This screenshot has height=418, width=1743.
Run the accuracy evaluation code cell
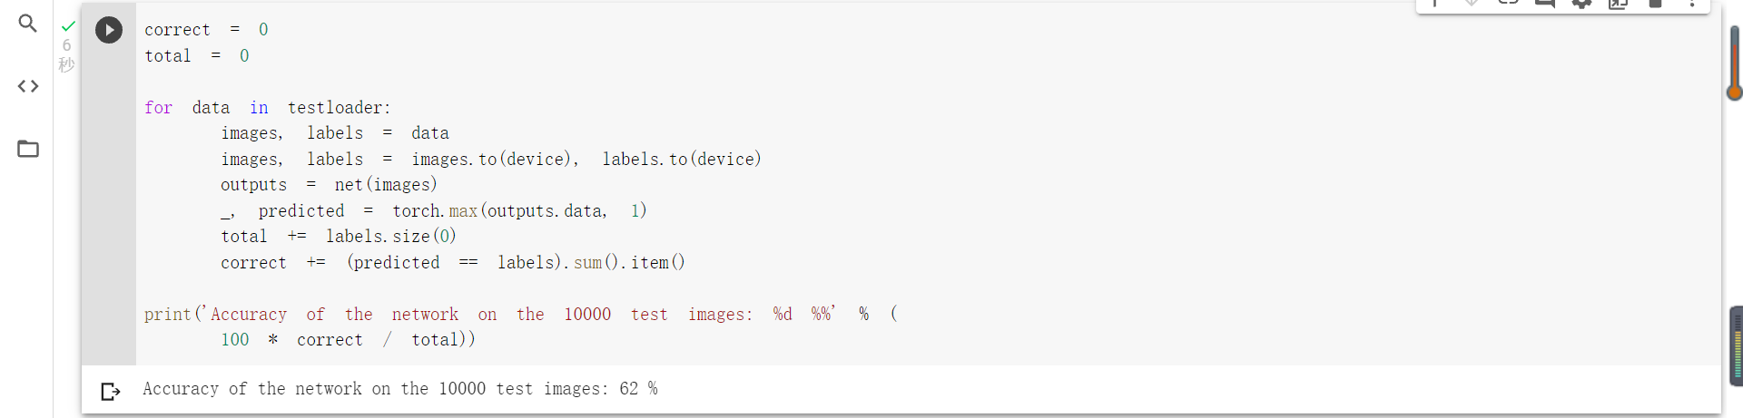tap(109, 30)
